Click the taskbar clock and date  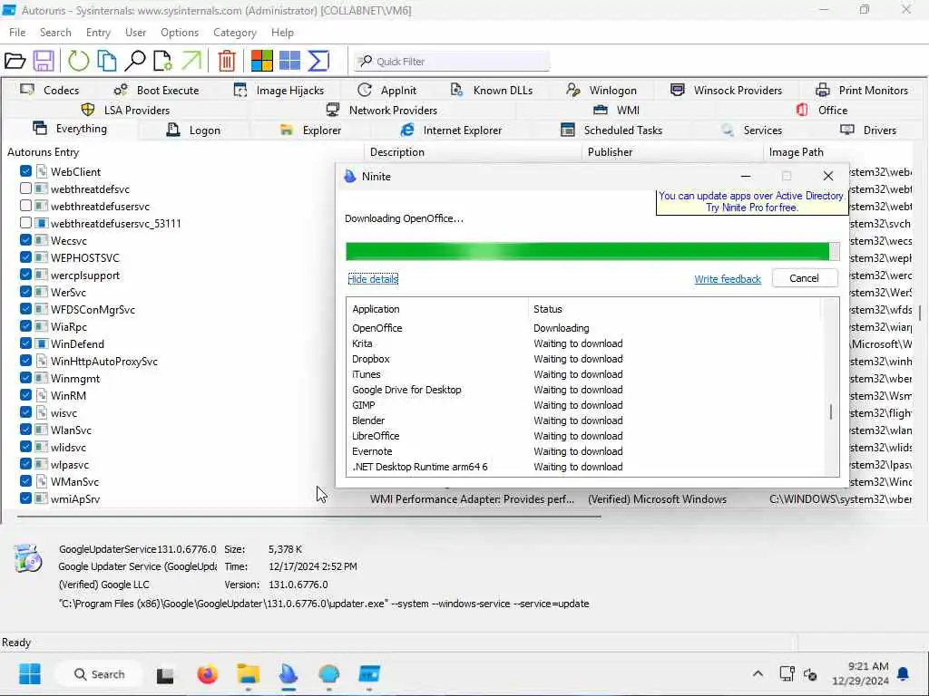[860, 674]
